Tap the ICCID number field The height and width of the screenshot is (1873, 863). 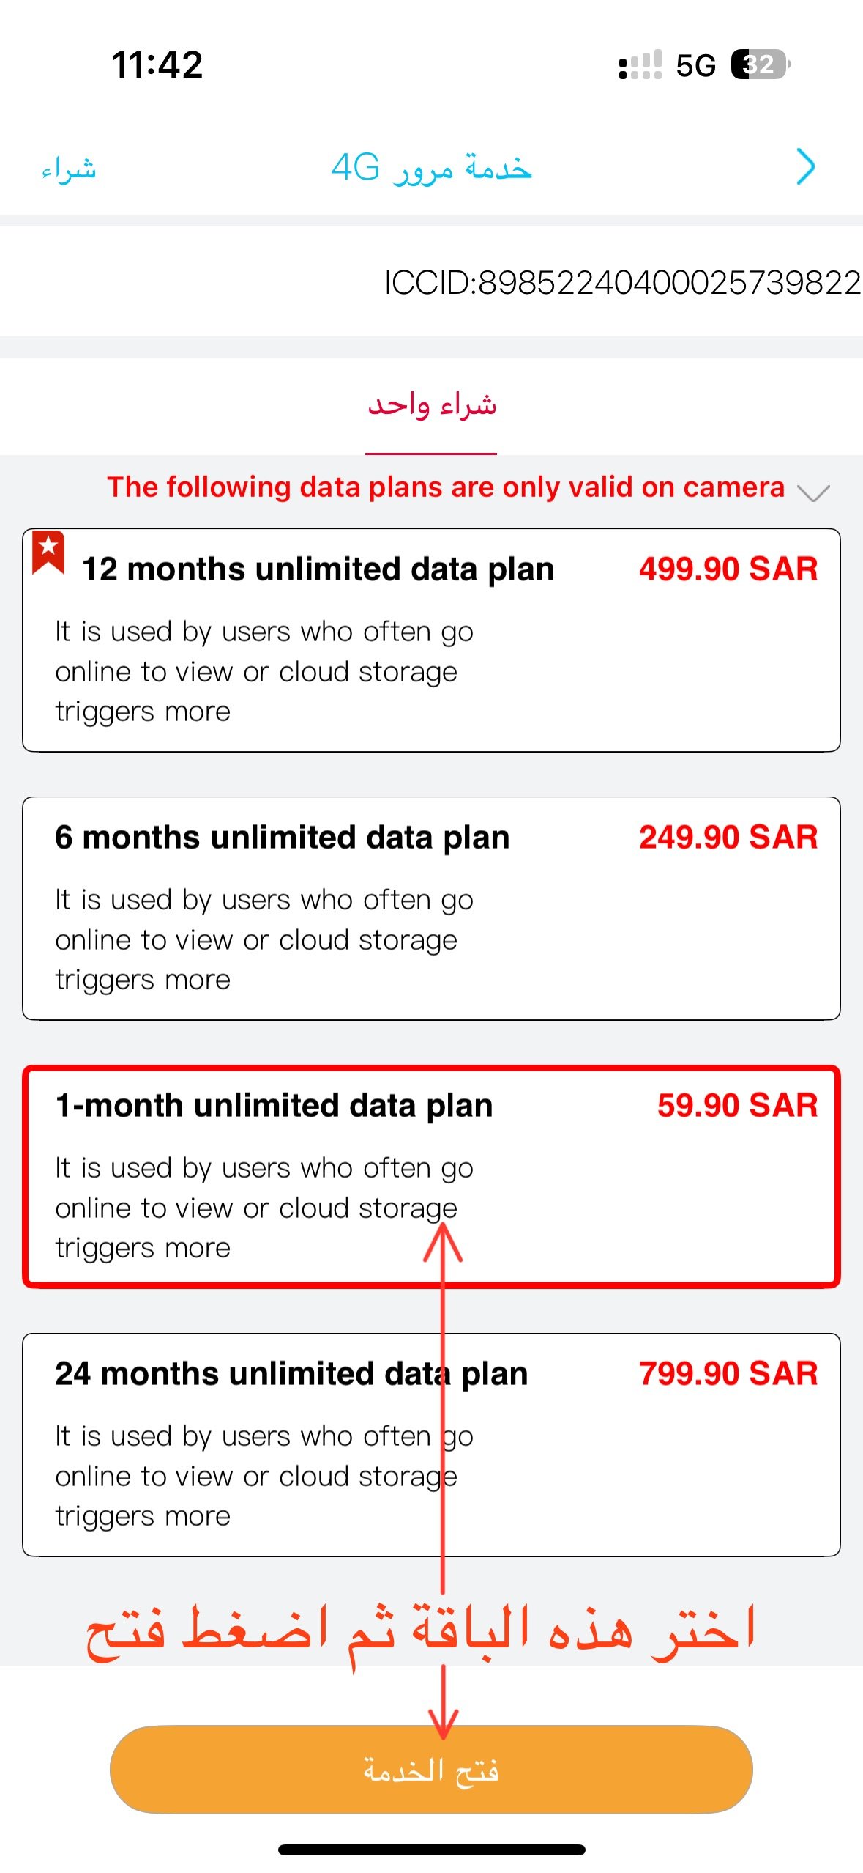[x=622, y=282]
